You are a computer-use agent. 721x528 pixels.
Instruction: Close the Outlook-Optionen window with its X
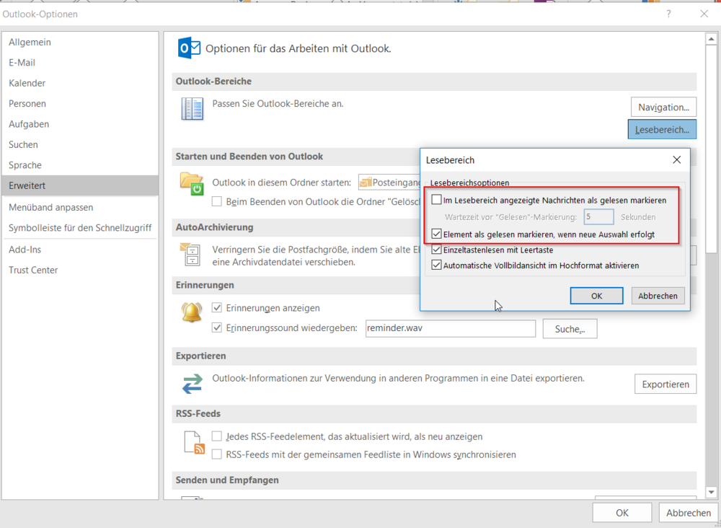pos(704,14)
